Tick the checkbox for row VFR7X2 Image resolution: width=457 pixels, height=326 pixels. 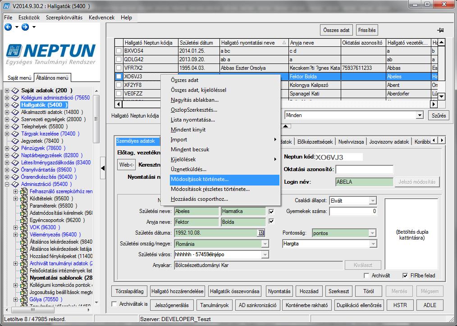coord(119,68)
